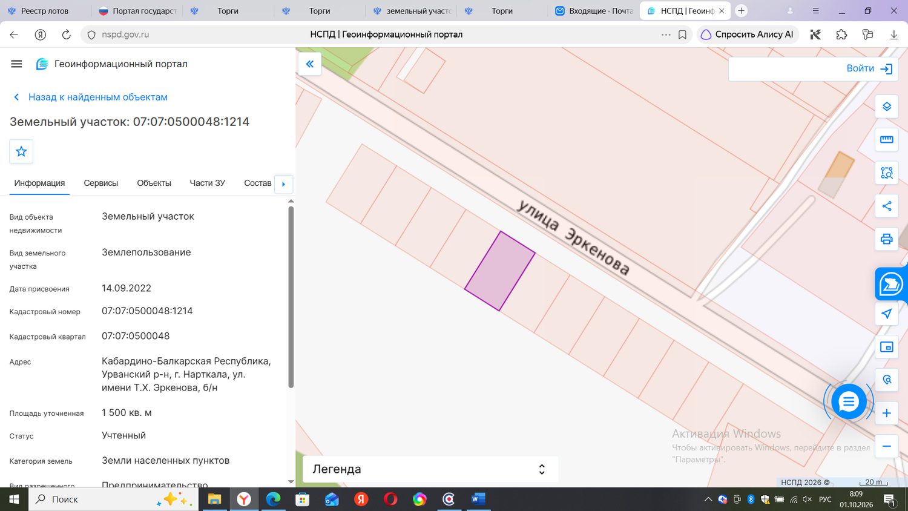
Task: Switch to the Объекты tab
Action: pyautogui.click(x=154, y=183)
